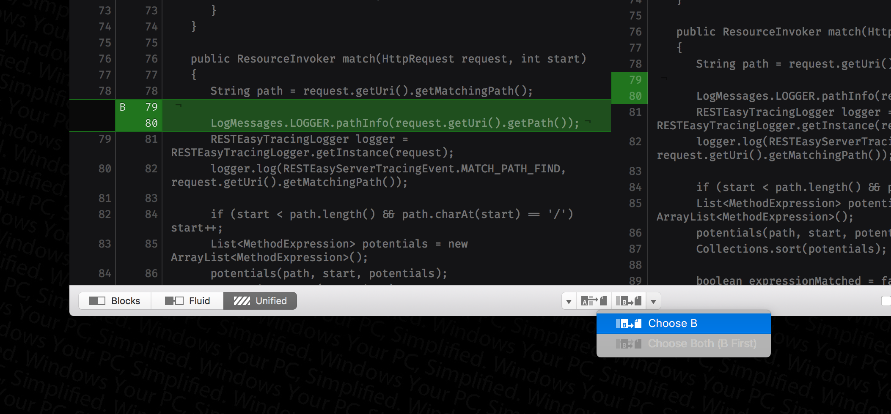Click 'String path = request.getUri().getMatchingPath();' line
The height and width of the screenshot is (414, 891).
click(371, 91)
